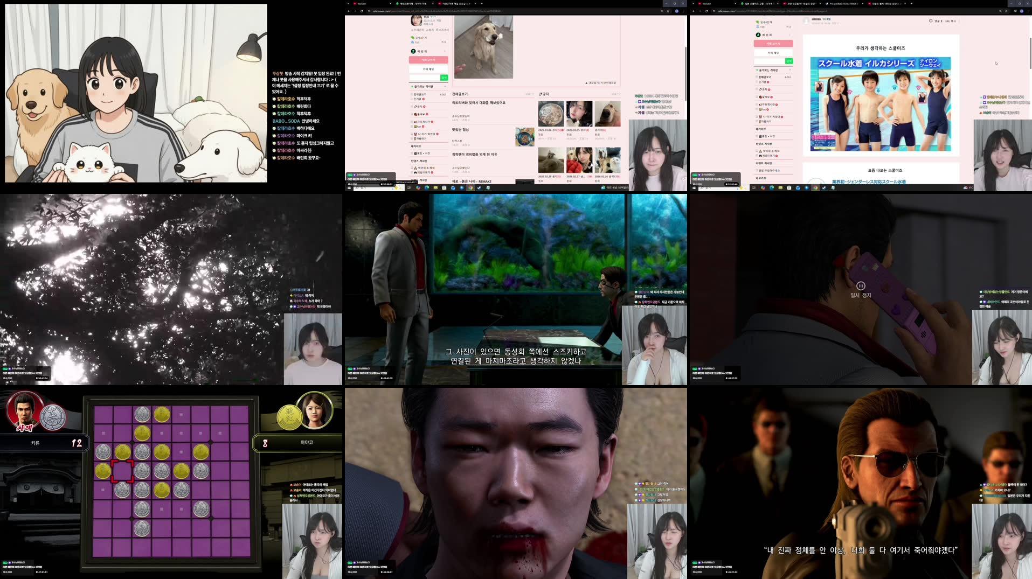Viewport: 1032px width, 579px height.
Task: Click the camera icon on the 편집•사진 board
Action: pos(761,136)
